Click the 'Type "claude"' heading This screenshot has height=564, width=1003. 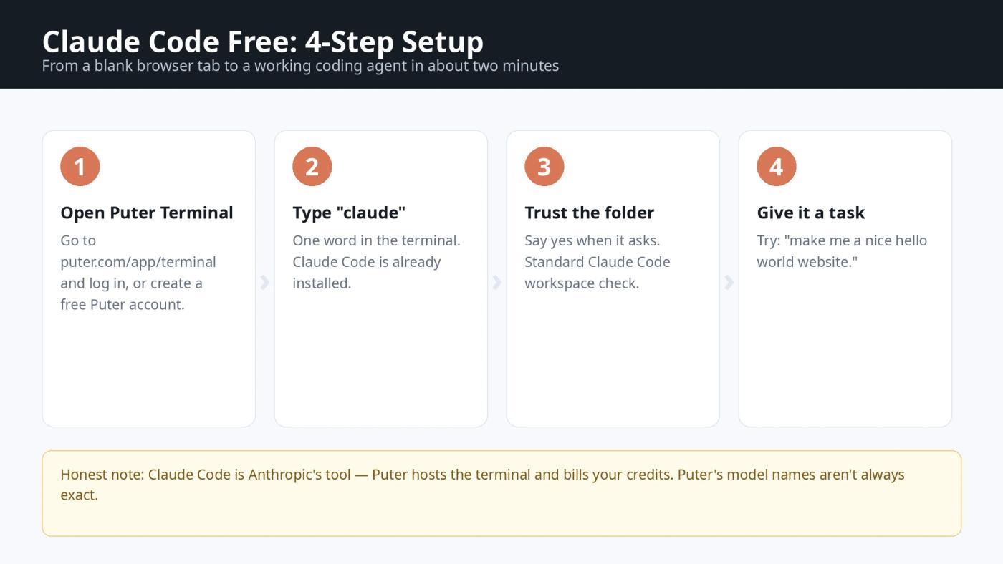tap(349, 213)
